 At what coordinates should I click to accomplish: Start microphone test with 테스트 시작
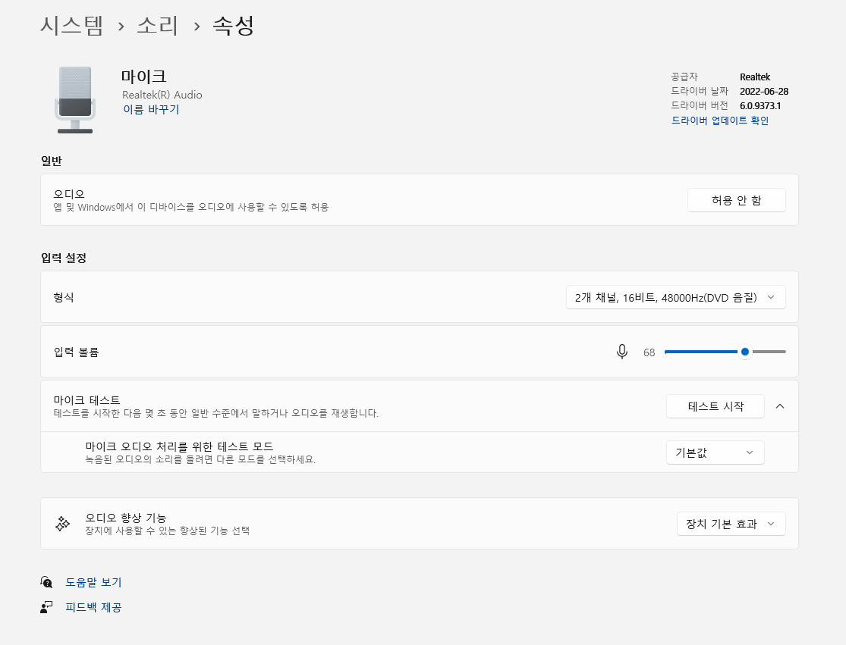(x=715, y=406)
